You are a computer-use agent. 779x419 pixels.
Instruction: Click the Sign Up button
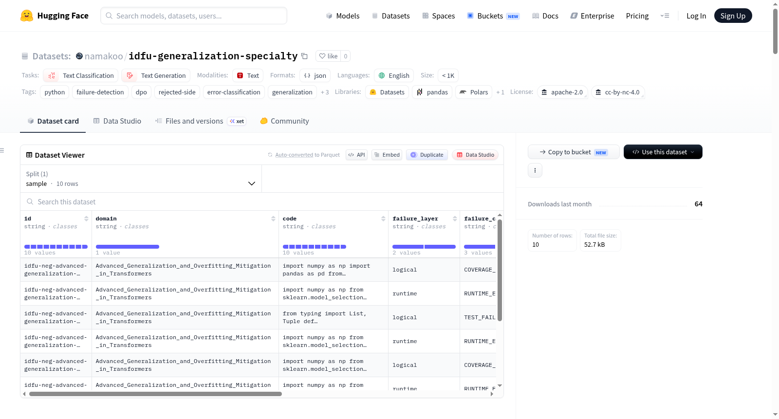click(733, 16)
